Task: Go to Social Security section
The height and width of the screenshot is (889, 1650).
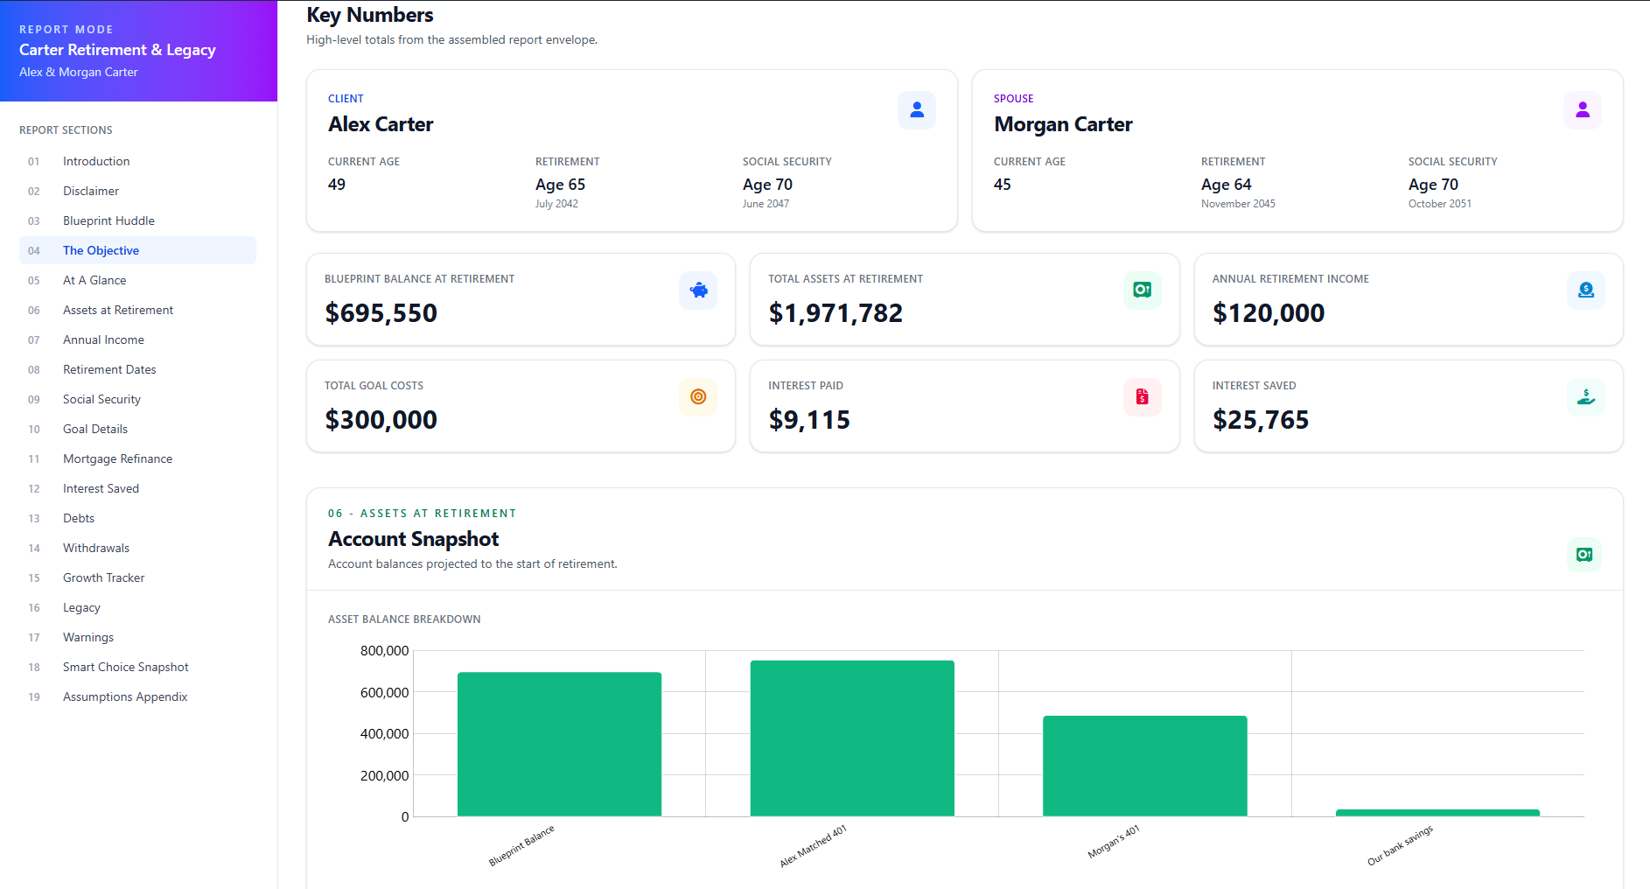Action: coord(137,399)
